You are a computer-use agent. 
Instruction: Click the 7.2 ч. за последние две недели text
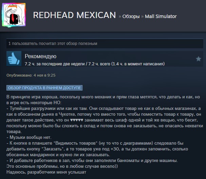pos(55,64)
